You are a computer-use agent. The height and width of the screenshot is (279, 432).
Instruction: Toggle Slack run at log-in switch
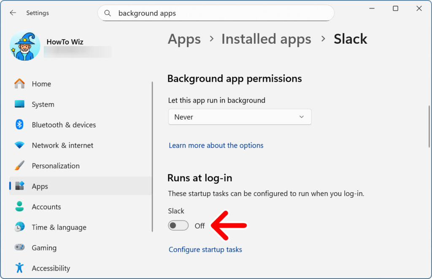178,226
